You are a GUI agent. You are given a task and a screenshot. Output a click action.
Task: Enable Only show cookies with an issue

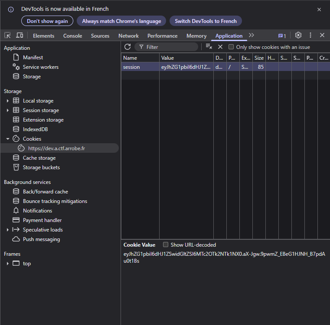point(231,47)
